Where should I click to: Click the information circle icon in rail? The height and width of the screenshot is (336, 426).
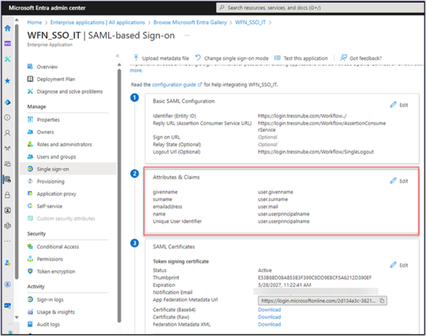(x=8, y=117)
